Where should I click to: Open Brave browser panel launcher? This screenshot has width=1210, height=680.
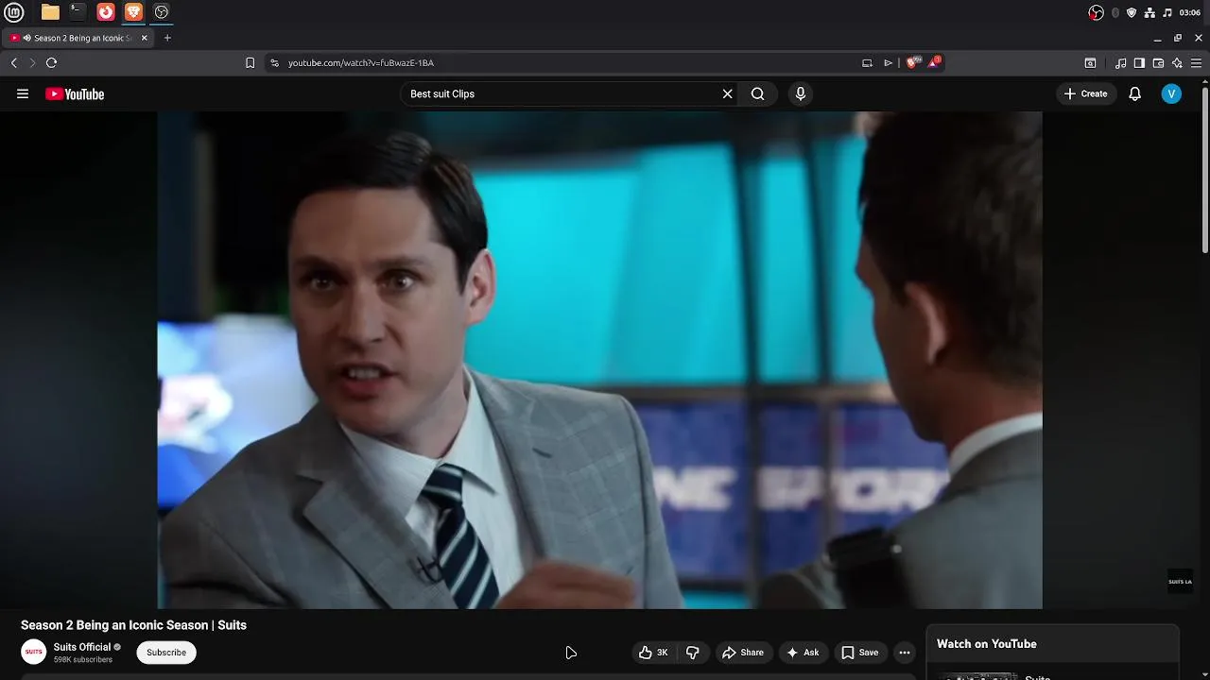click(x=133, y=12)
